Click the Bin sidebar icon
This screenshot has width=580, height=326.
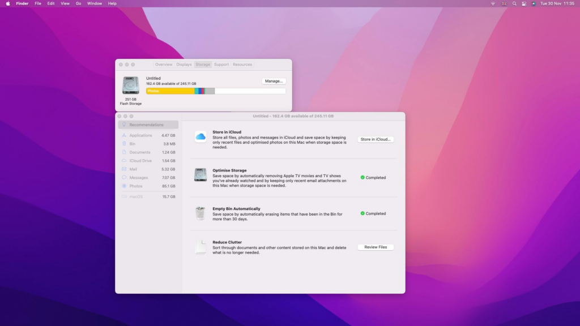(x=124, y=144)
